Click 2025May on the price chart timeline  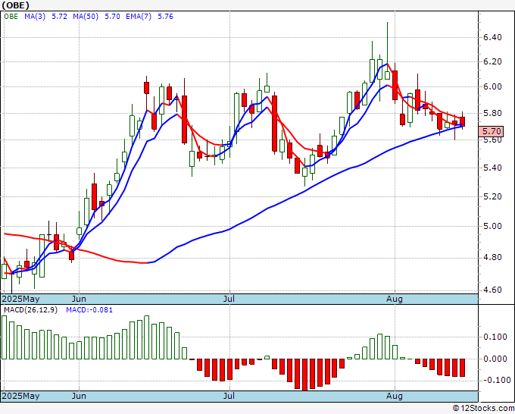(20, 299)
